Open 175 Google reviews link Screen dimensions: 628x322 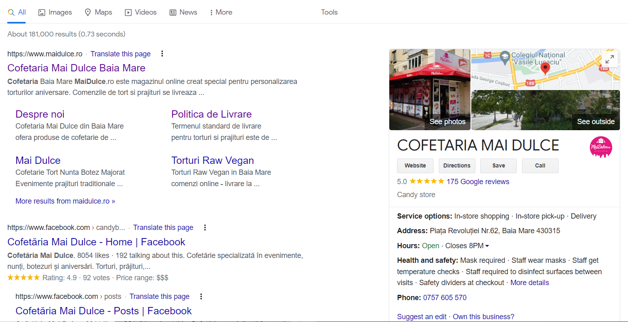click(478, 182)
